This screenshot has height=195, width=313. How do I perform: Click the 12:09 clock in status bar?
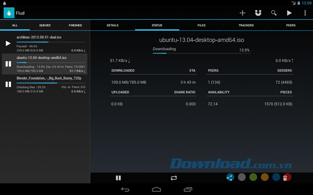click(307, 3)
